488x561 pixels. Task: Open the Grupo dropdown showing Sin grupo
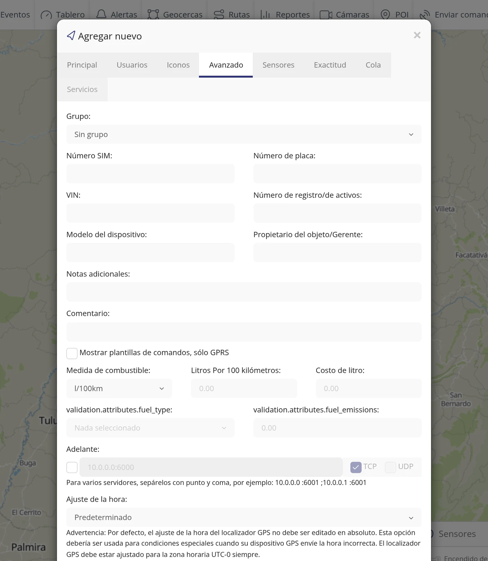tap(244, 134)
